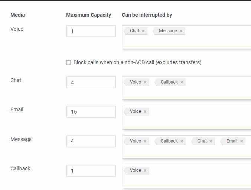Click the Callback maximum capacity field

(91, 171)
